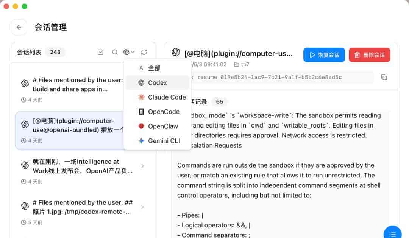This screenshot has height=238, width=409.
Task: Click the Codex logo in the filter menu
Action: click(141, 82)
